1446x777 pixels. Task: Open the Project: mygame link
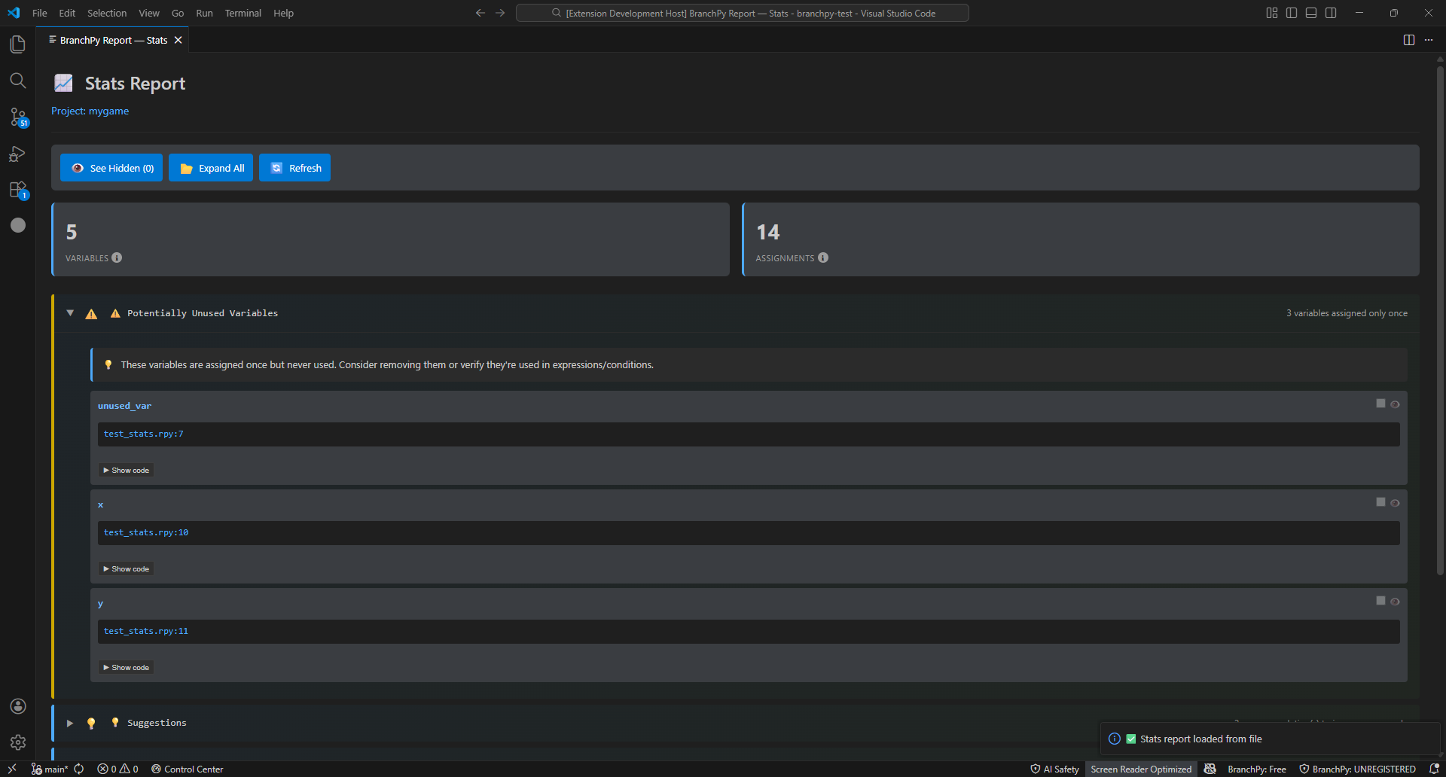(x=90, y=111)
